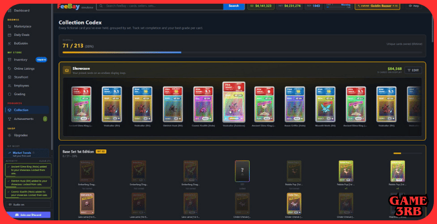Click the Base Set 1st Edition heading
Viewport: 437px width, 224px height.
coord(78,151)
